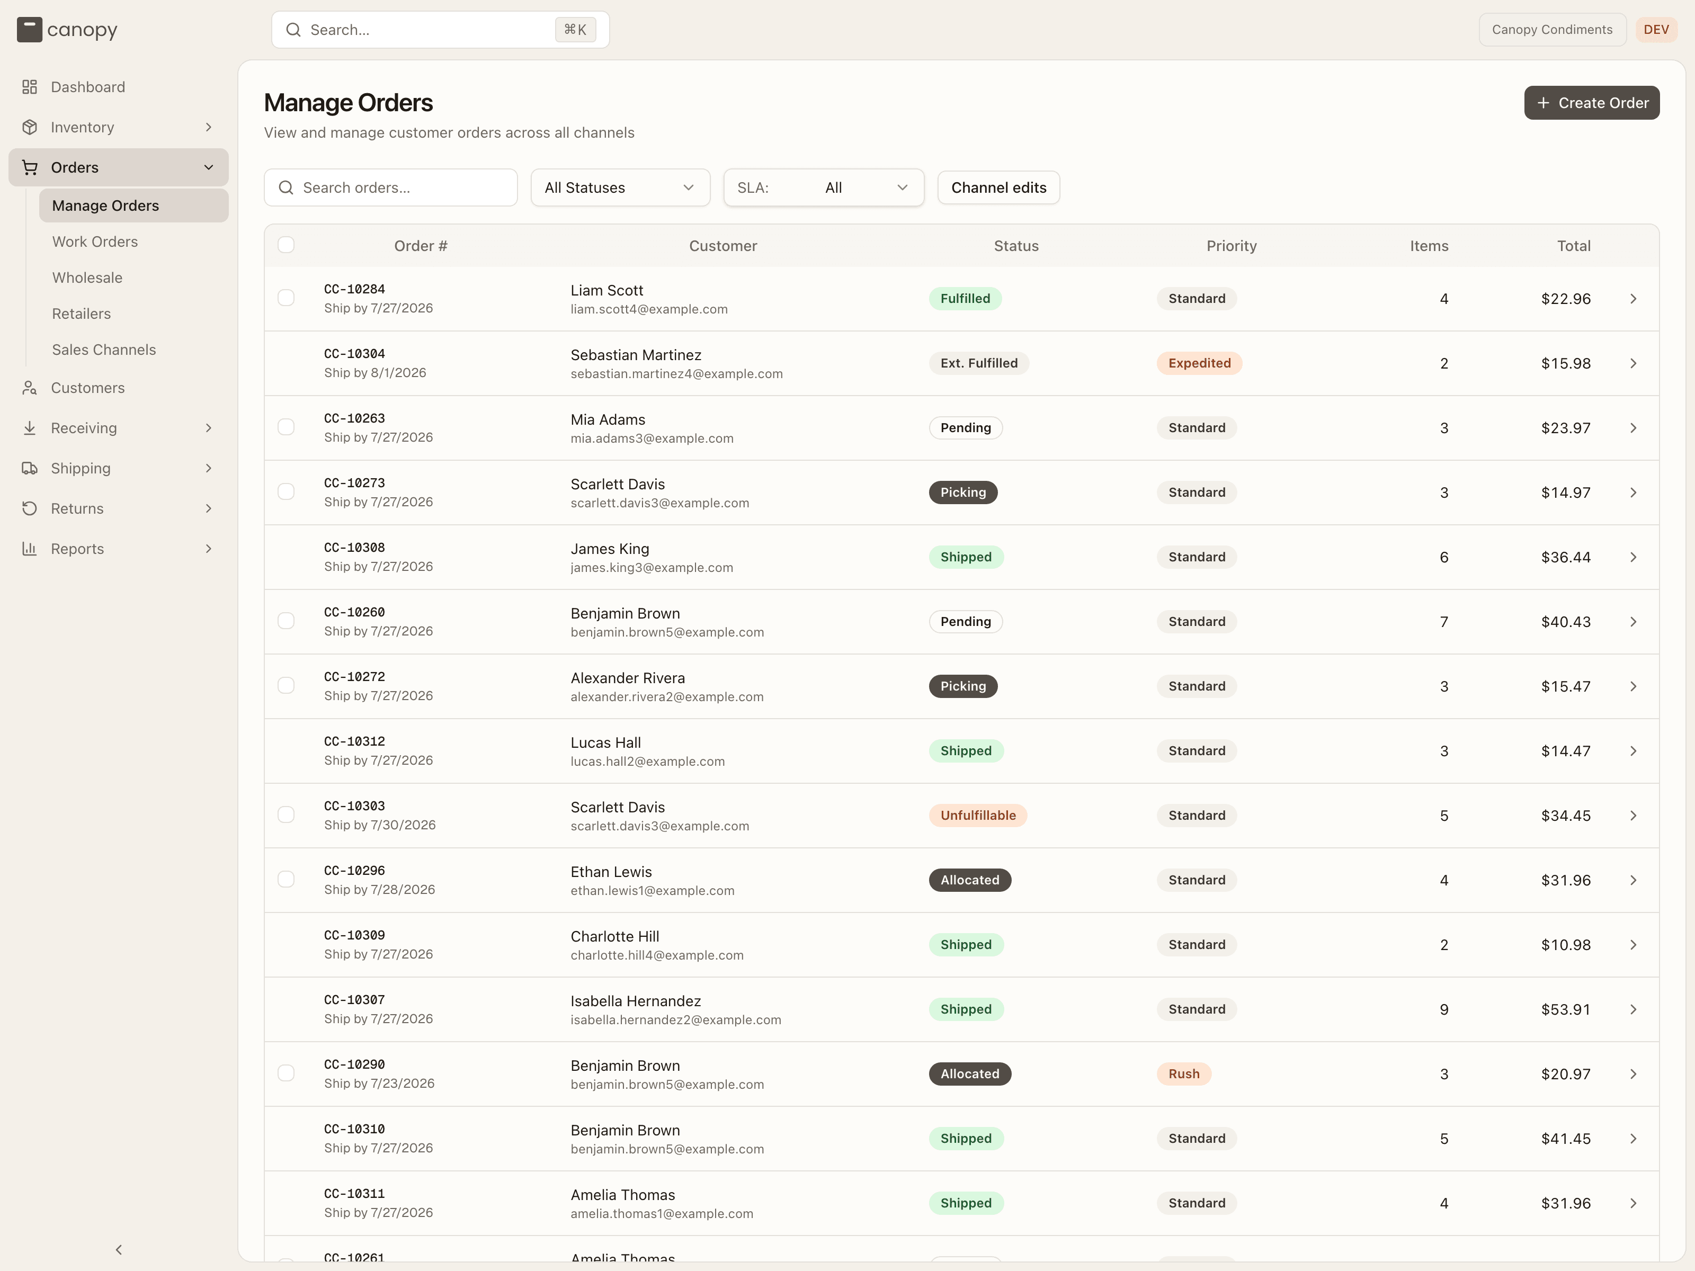Open order CC-10284 via its row arrow

tap(1634, 299)
